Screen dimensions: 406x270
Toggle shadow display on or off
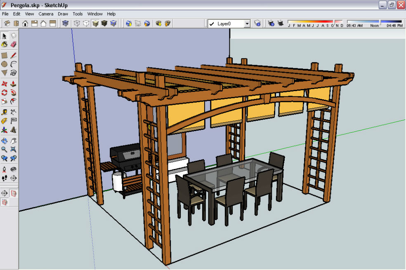pos(281,23)
